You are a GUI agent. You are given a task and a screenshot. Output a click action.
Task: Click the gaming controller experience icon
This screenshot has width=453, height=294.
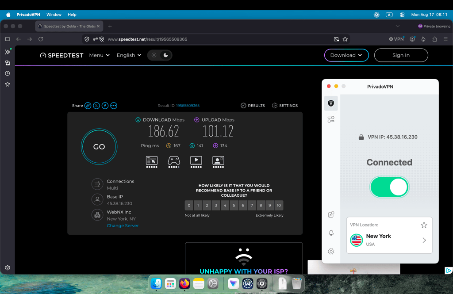click(174, 162)
